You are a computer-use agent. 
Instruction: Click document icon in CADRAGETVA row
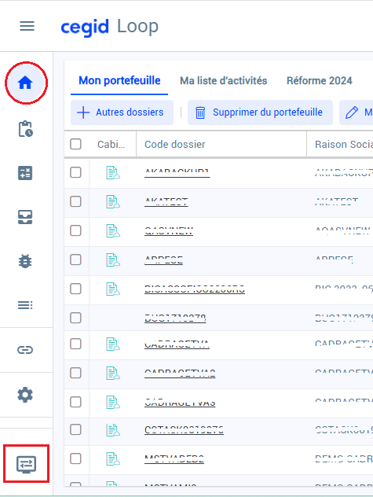[113, 344]
